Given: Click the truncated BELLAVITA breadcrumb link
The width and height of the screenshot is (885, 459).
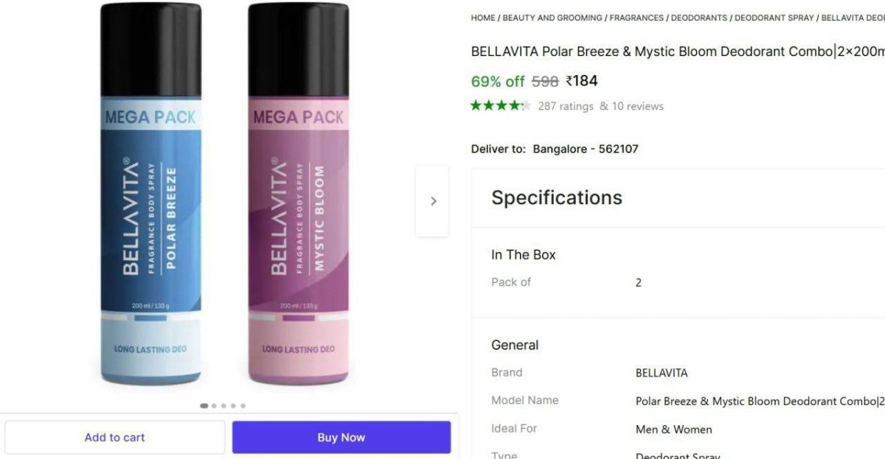Looking at the screenshot, I should [x=853, y=18].
